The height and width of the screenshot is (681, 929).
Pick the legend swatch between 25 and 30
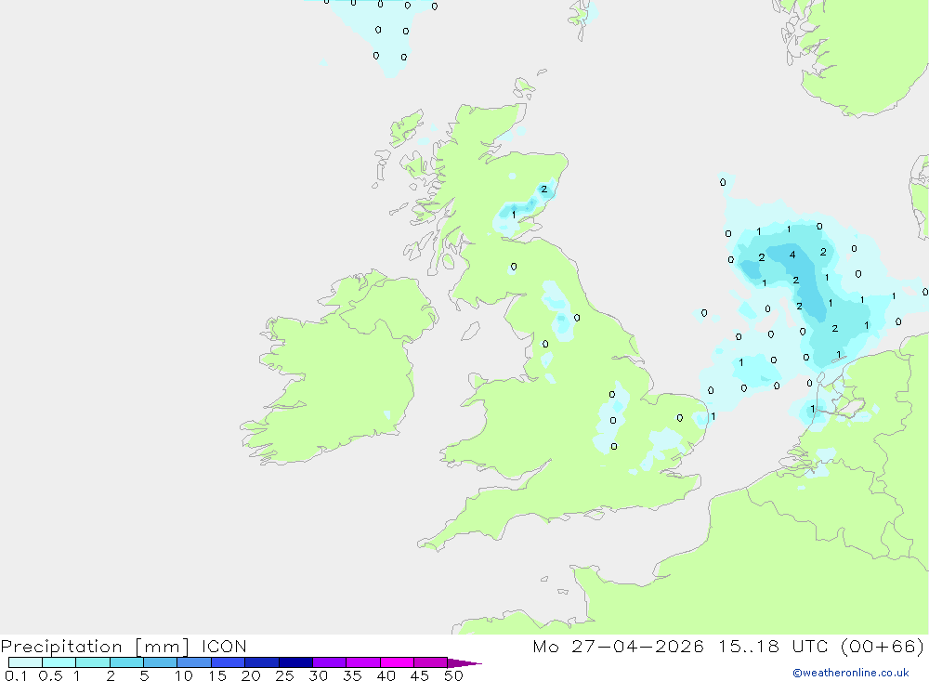[295, 662]
